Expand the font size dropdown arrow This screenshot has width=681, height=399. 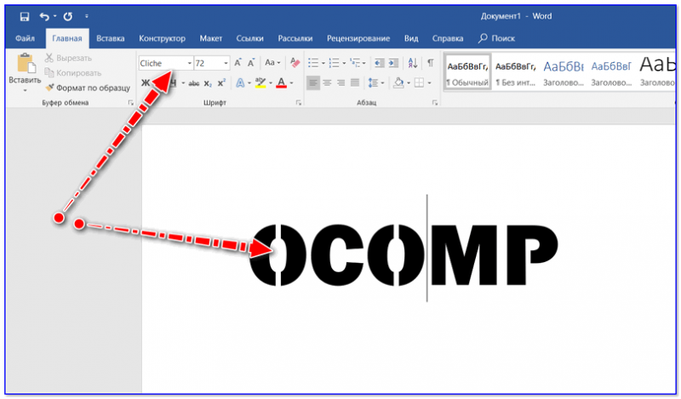pos(226,64)
